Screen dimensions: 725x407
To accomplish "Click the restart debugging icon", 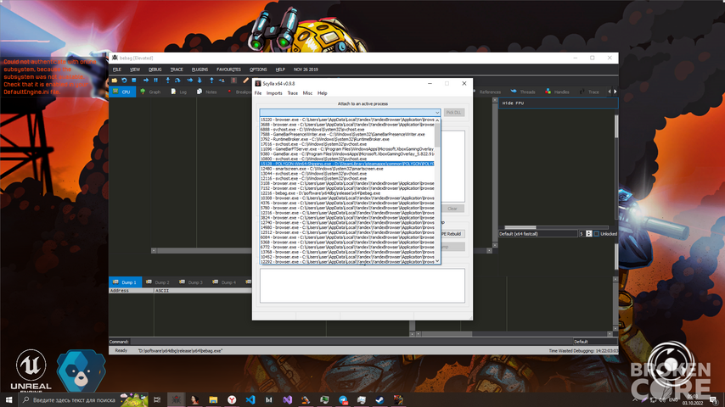I will (124, 81).
